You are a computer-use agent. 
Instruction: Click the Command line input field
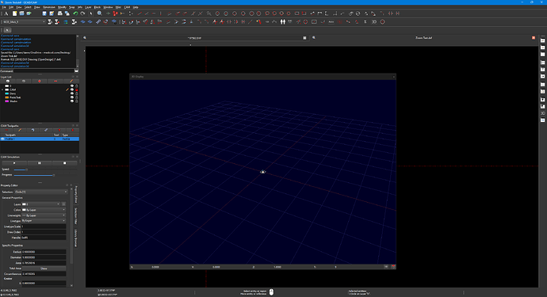[x=44, y=70]
